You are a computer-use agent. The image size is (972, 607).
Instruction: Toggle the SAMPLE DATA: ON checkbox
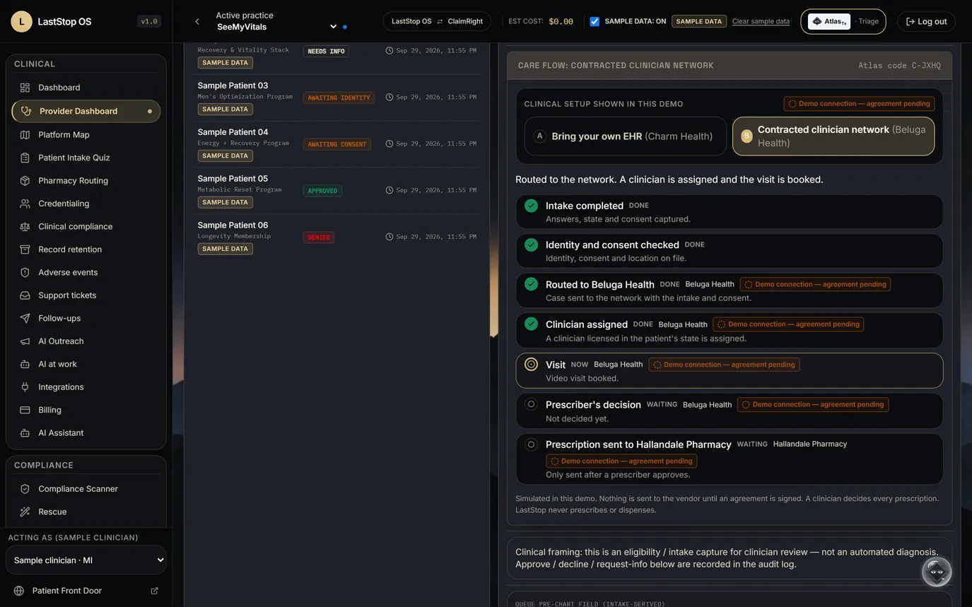point(595,21)
